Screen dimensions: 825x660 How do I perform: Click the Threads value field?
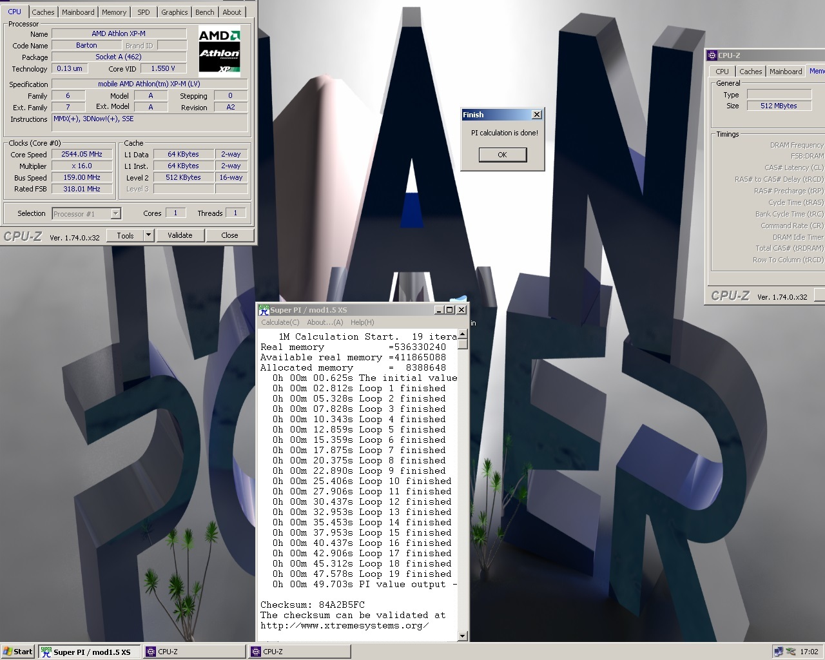tap(236, 213)
